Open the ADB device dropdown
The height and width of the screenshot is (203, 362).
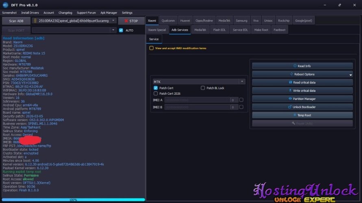click(113, 21)
